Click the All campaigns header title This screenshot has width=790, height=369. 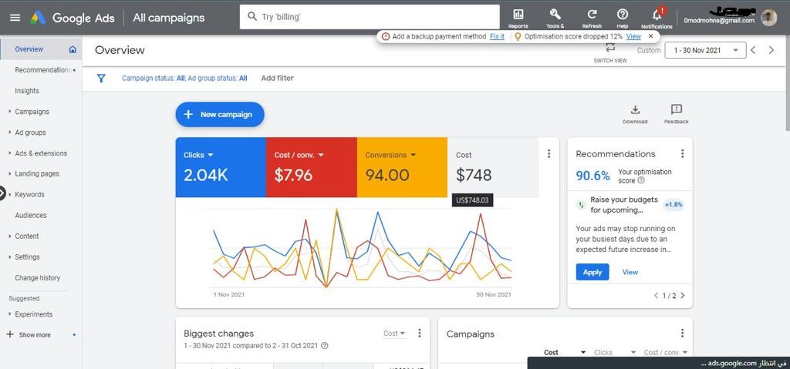pos(169,18)
